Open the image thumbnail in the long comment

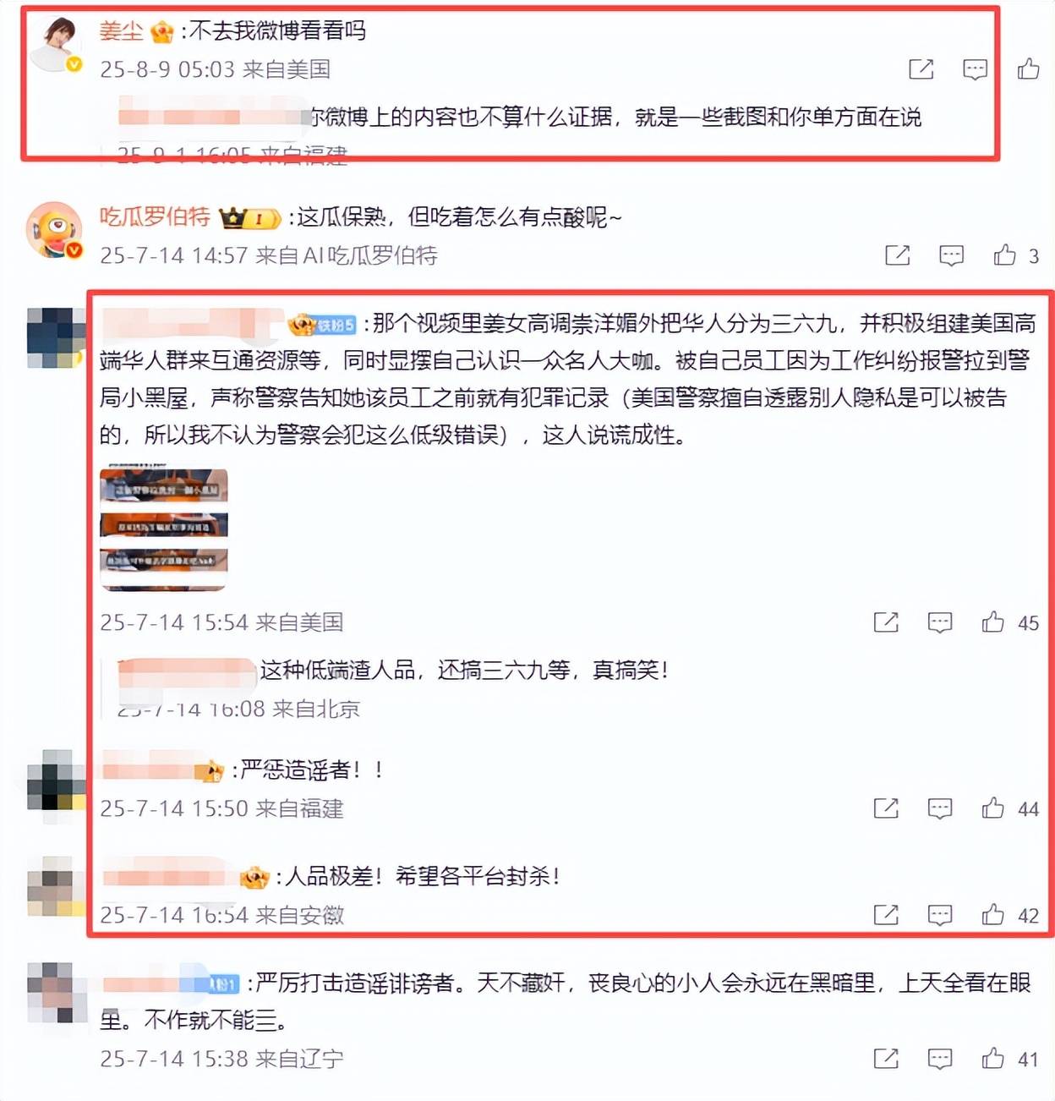[164, 529]
